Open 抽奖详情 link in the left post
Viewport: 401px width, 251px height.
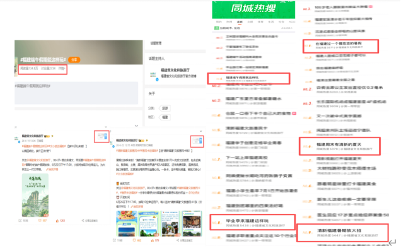[x=52, y=170]
